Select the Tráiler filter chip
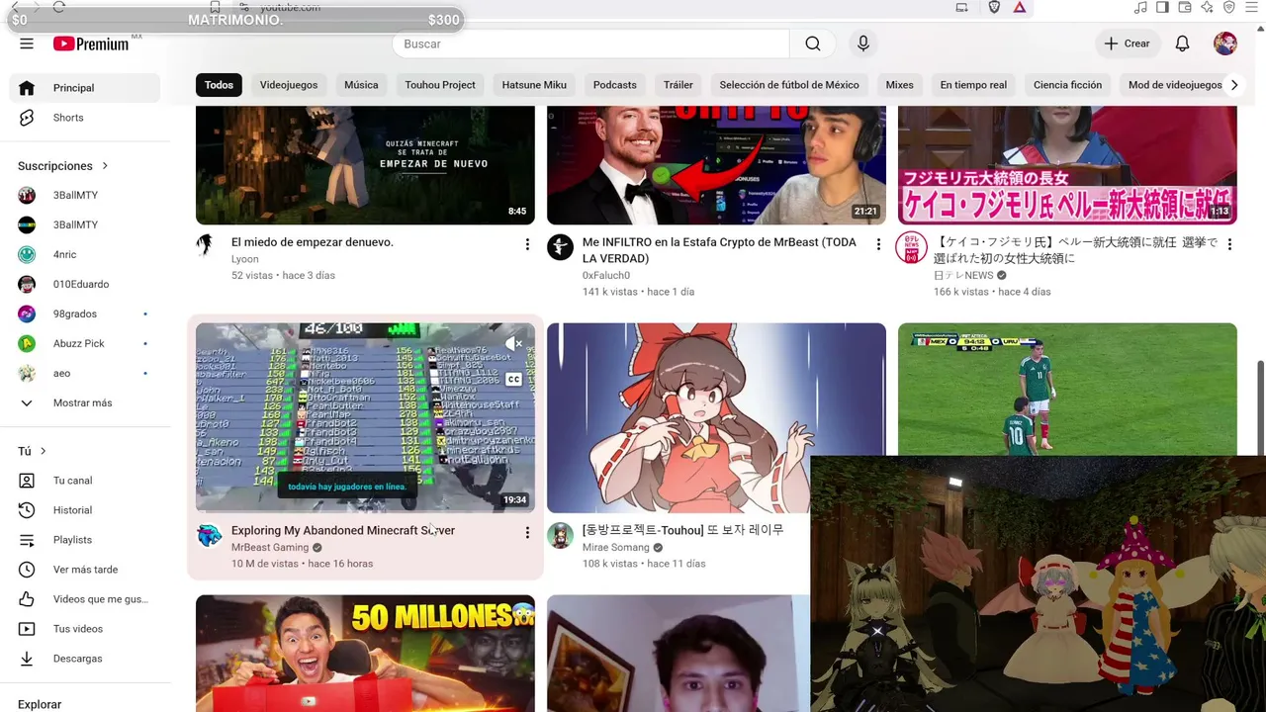Image resolution: width=1266 pixels, height=712 pixels. [x=678, y=85]
